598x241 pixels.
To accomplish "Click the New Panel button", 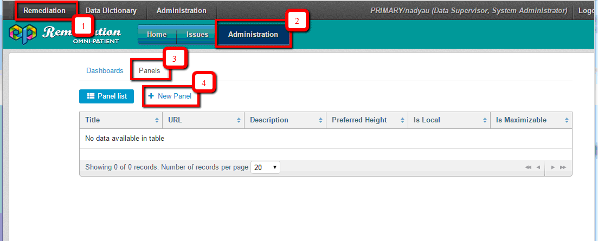I will (170, 96).
